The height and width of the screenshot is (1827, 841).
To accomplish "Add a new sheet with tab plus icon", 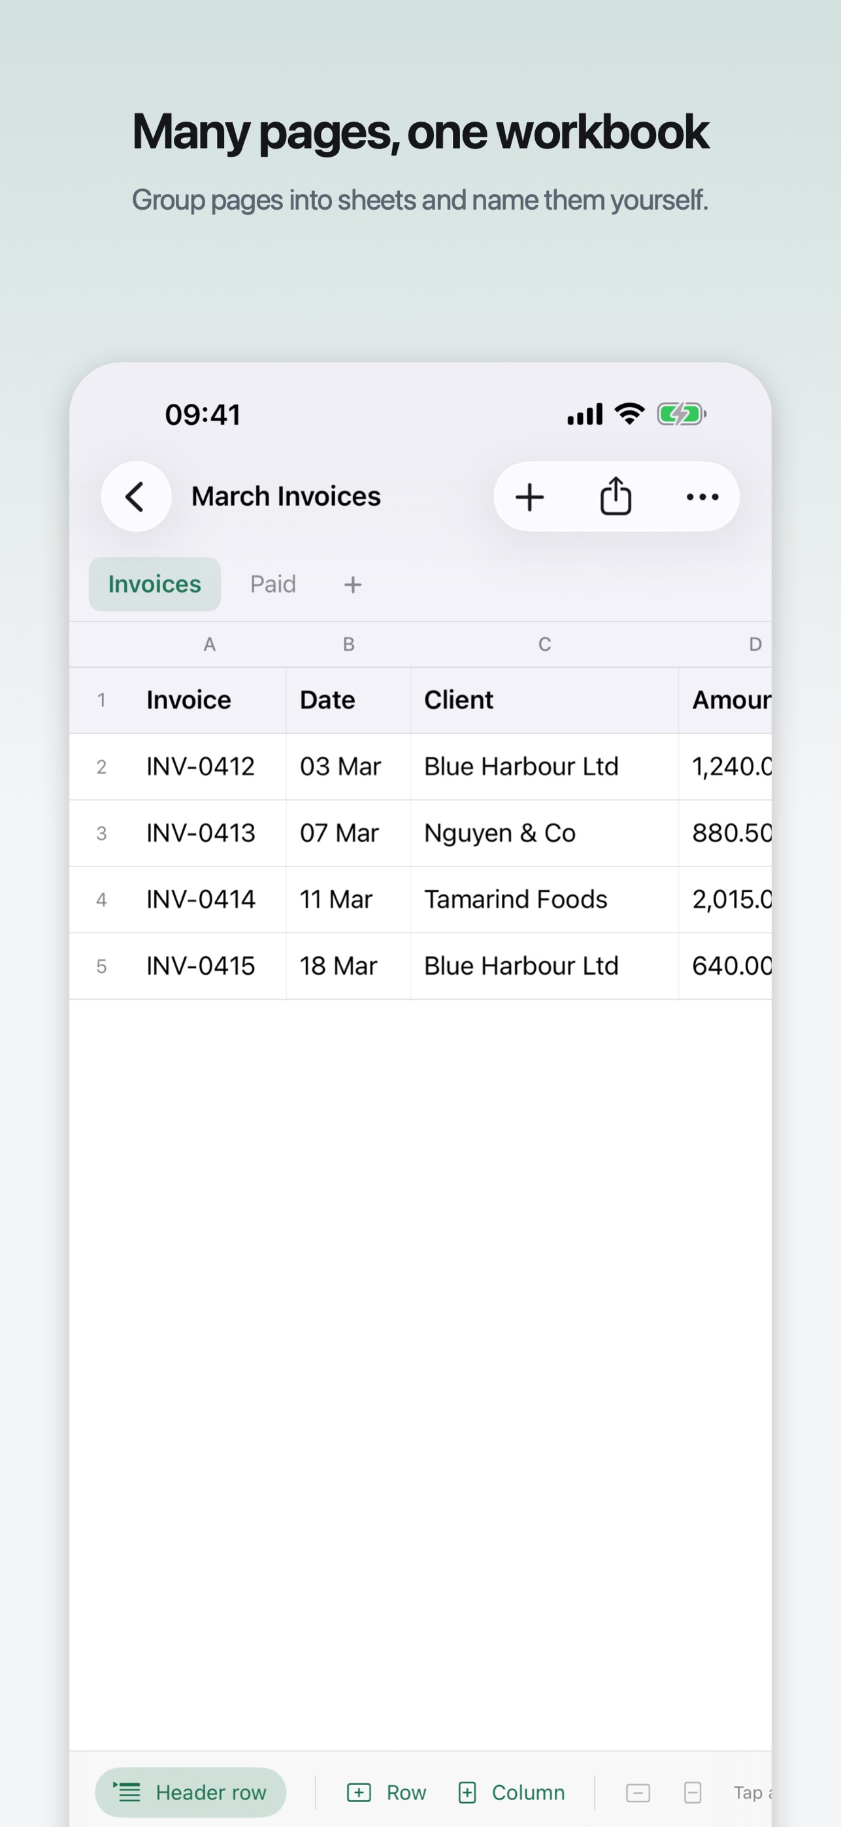I will tap(352, 584).
